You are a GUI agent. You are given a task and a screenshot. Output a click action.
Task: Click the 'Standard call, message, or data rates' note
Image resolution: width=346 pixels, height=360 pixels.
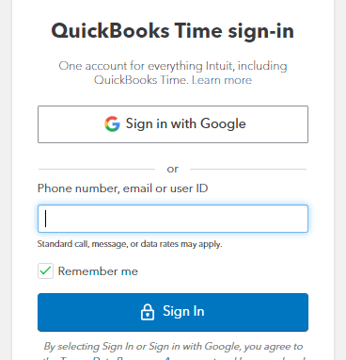click(130, 244)
